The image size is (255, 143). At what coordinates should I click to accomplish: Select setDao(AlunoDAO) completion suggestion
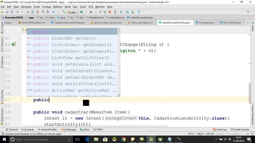tap(72, 77)
